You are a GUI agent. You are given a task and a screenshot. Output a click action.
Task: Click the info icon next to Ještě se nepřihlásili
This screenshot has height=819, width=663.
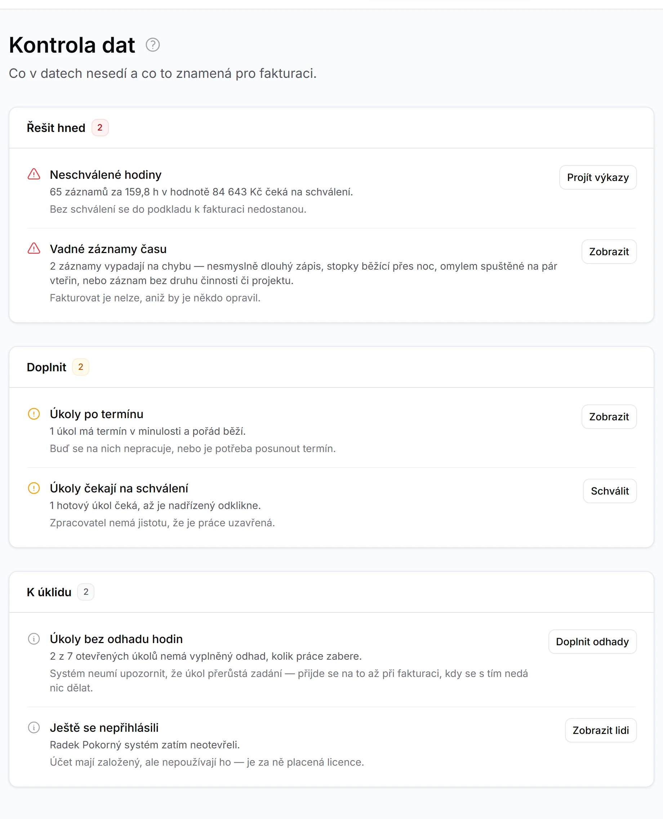pos(34,727)
